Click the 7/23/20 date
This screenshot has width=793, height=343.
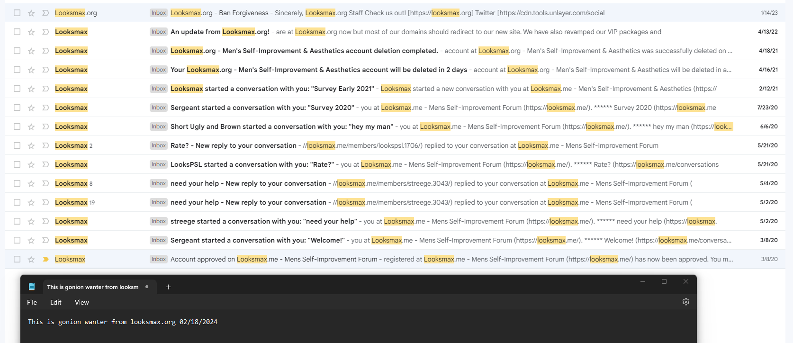point(767,108)
